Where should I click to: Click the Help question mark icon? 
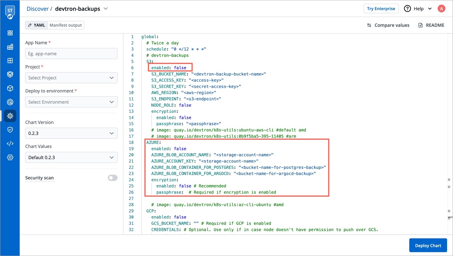point(407,8)
